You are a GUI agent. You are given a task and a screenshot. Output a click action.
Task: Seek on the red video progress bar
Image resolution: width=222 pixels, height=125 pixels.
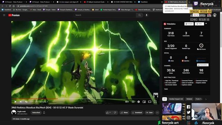85,99
